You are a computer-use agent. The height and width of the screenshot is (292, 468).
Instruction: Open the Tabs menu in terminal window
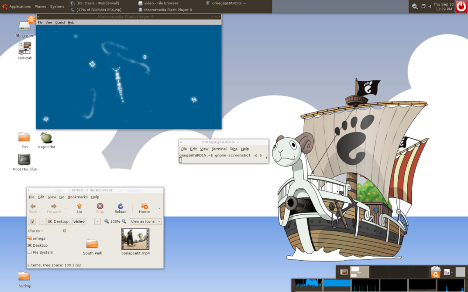click(x=234, y=149)
